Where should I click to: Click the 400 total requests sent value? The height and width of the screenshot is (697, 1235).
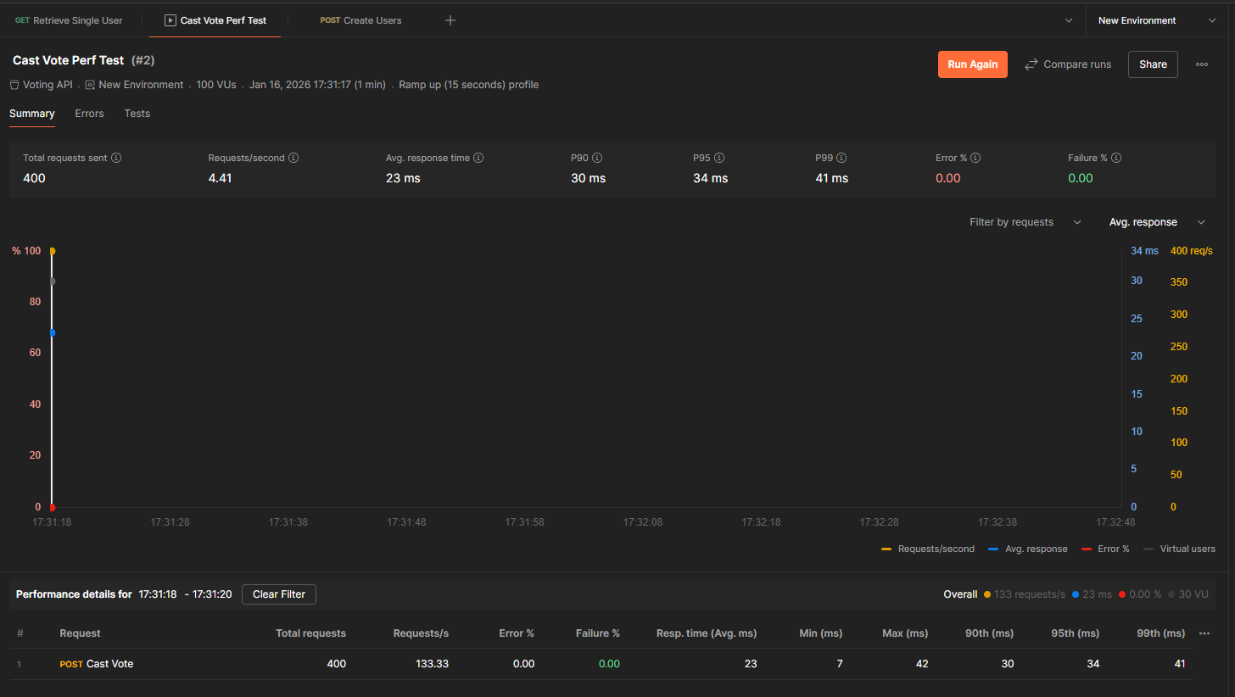(34, 178)
